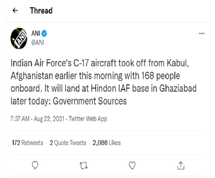The height and width of the screenshot is (178, 215).
Task: Open the tweet's three-dot More menu
Action: tap(201, 34)
